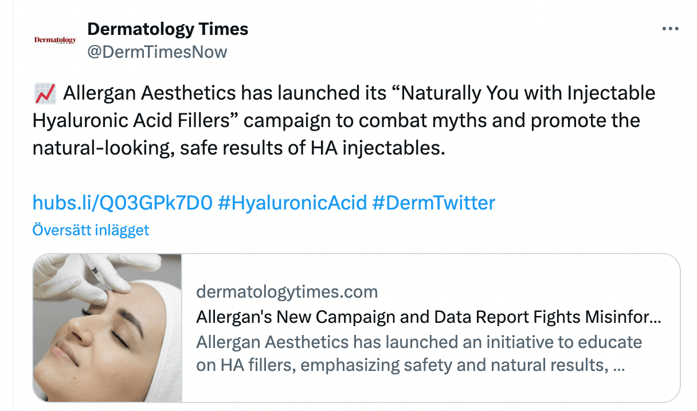Screen dimensions: 697x411
Task: Click the card description about HA fillers initiative
Action: point(418,354)
